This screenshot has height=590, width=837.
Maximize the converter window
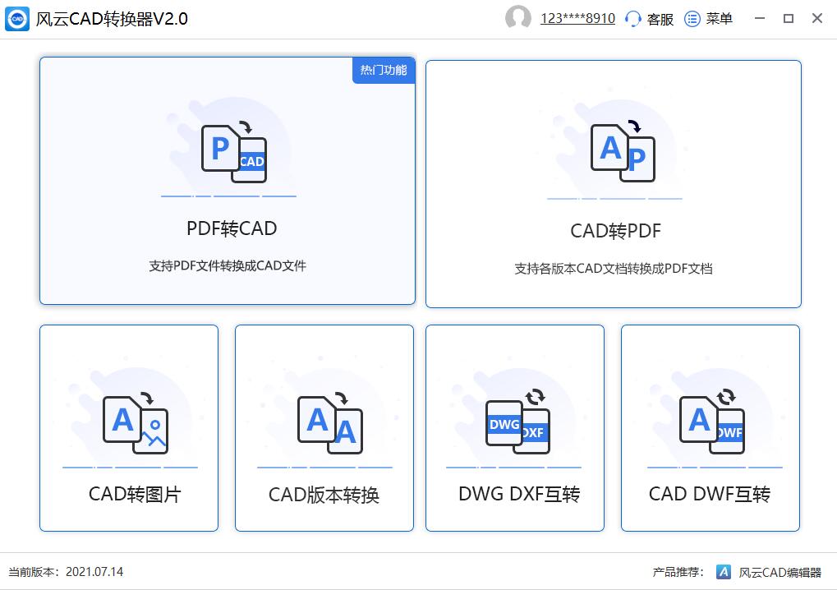click(789, 18)
